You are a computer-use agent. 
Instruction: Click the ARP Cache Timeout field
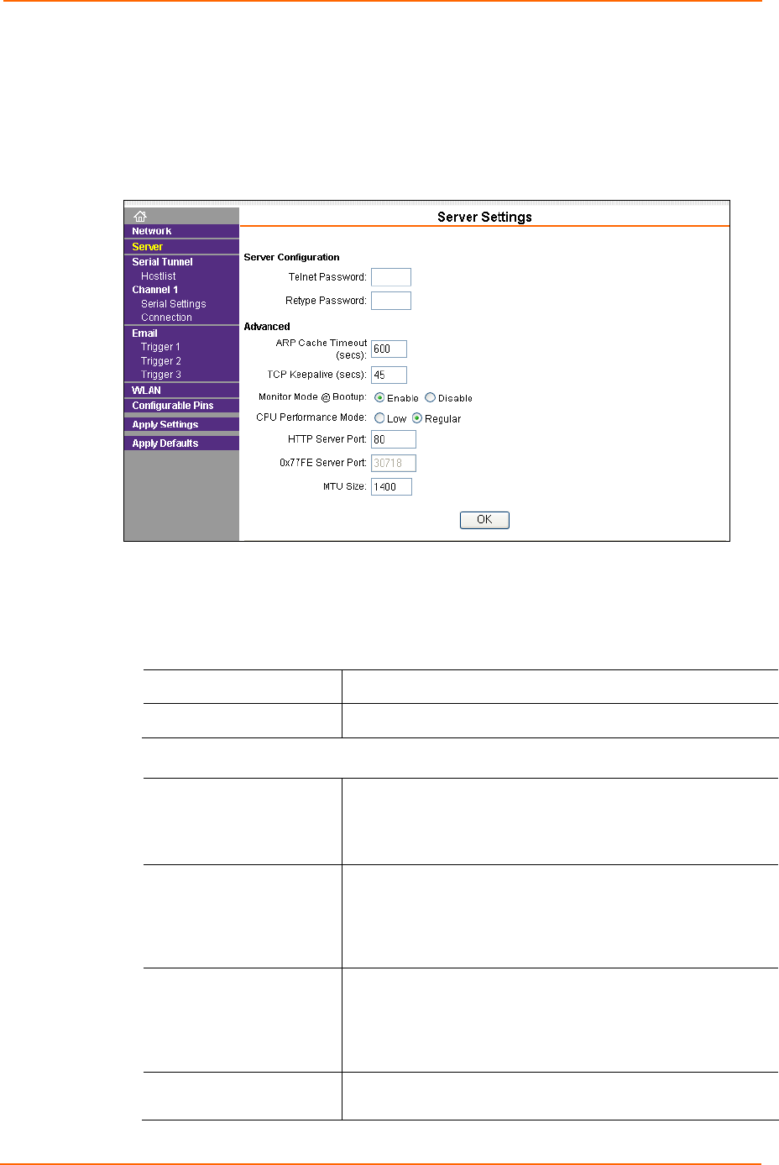[x=389, y=349]
